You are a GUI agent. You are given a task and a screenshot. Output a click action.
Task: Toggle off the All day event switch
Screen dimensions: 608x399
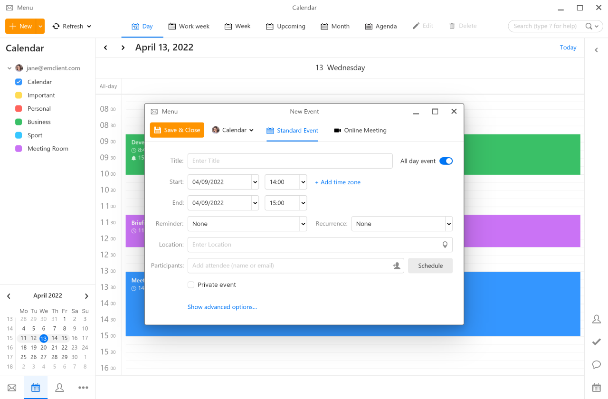tap(446, 161)
